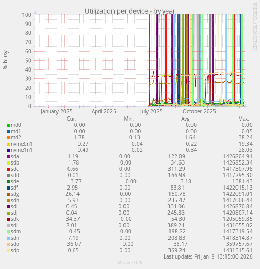Click the July 2025 axis label
Image resolution: width=260 pixels, height=269 pixels.
151,111
